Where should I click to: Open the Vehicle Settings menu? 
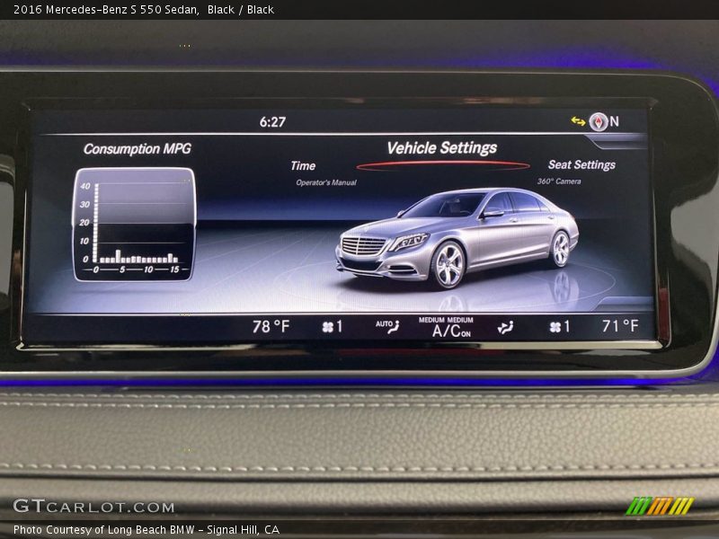(x=443, y=146)
